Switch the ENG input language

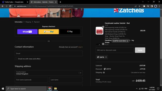[146, 89]
